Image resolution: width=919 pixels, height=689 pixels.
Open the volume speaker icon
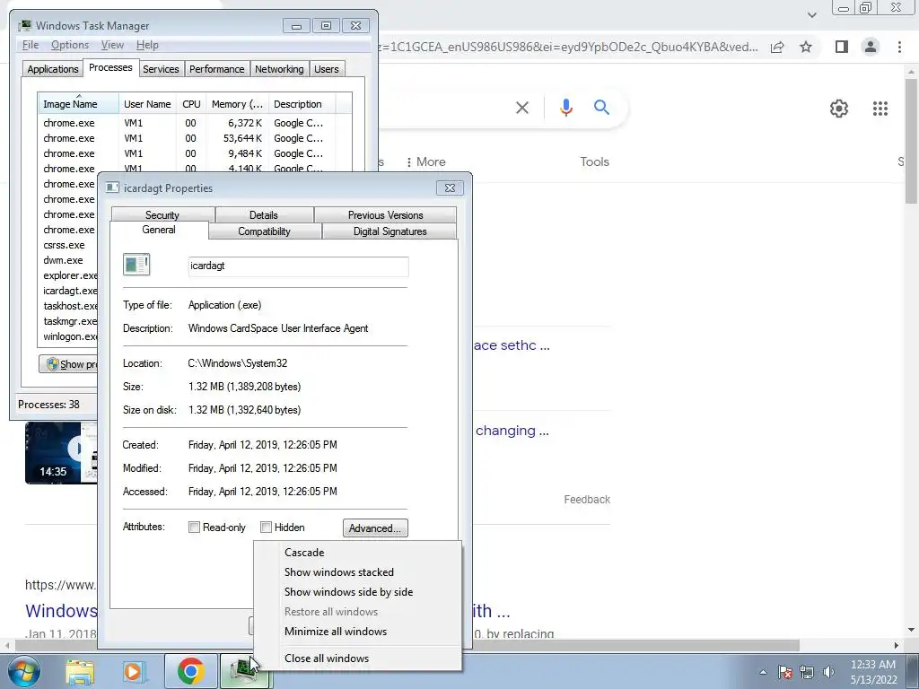828,672
